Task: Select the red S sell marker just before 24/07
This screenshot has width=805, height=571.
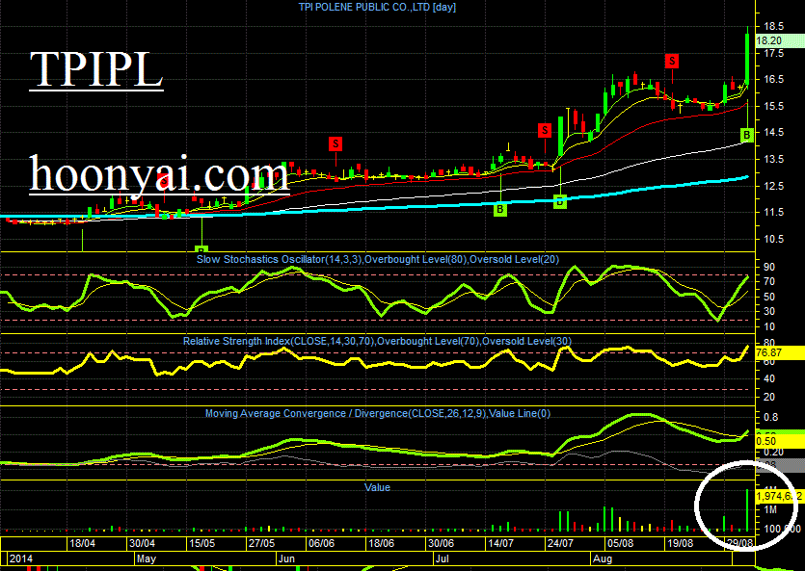Action: pyautogui.click(x=545, y=131)
